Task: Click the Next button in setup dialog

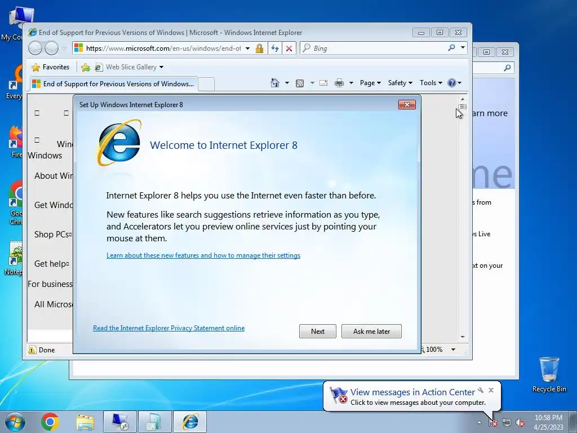Action: pyautogui.click(x=318, y=332)
